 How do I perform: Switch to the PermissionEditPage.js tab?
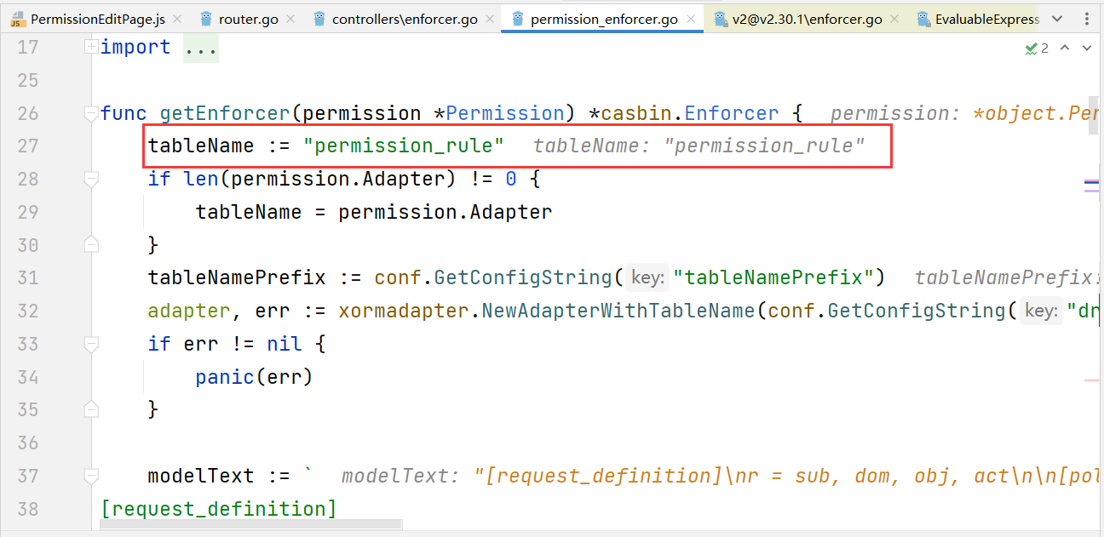coord(94,16)
